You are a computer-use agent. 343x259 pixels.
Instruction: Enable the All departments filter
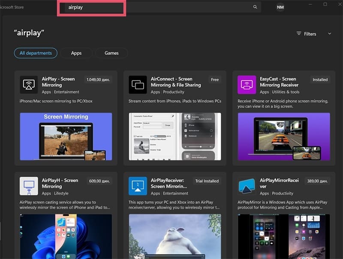pyautogui.click(x=36, y=53)
